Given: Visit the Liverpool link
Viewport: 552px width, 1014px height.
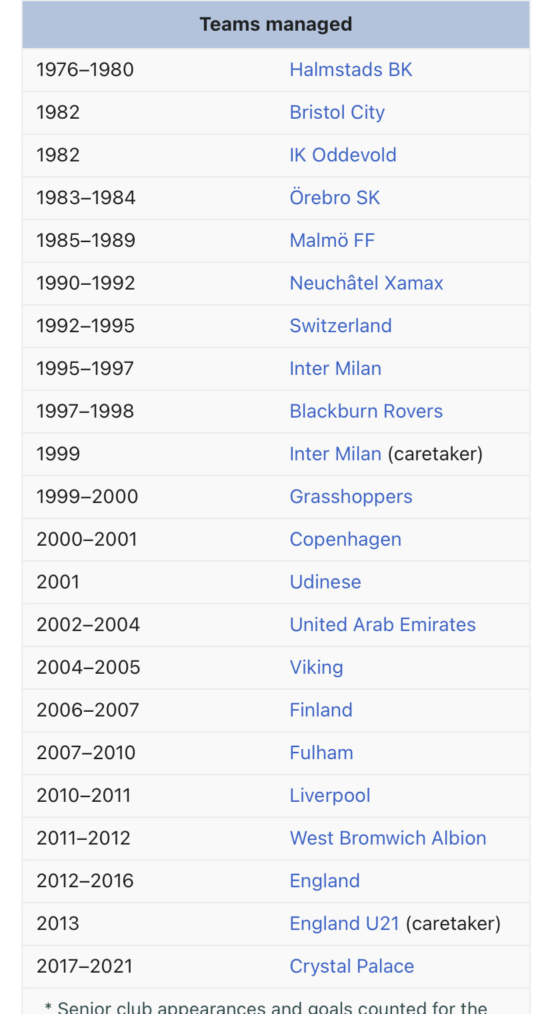Looking at the screenshot, I should tap(330, 795).
